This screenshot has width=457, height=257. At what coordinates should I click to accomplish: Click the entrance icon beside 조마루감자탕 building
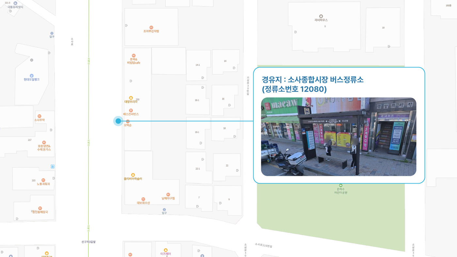pyautogui.click(x=126, y=25)
